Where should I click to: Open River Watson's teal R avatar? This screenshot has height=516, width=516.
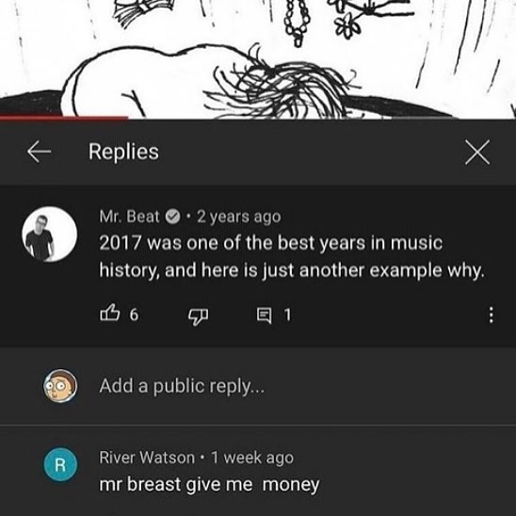[60, 464]
